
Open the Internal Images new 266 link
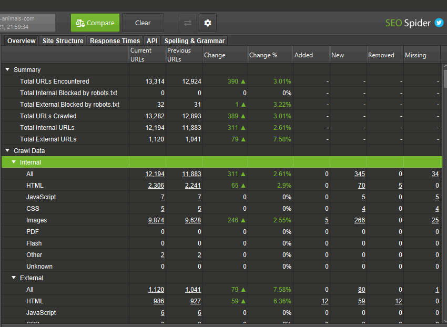pyautogui.click(x=359, y=220)
